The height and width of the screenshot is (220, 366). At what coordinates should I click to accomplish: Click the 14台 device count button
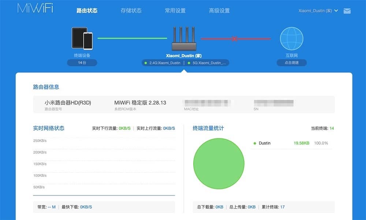[x=82, y=63]
